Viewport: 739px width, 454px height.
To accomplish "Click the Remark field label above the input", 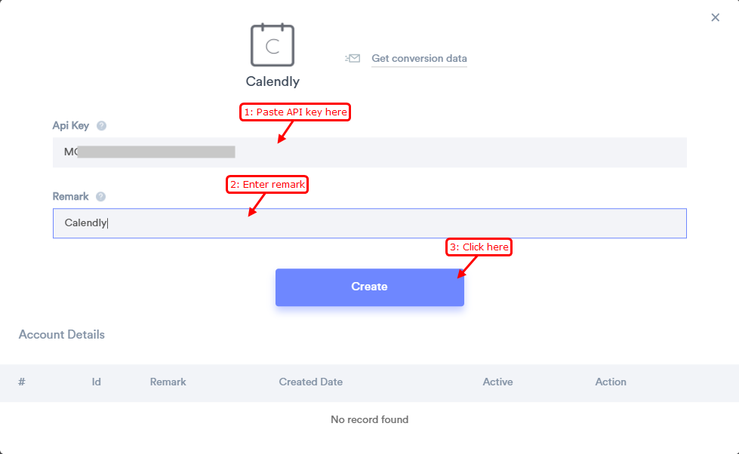I will [70, 196].
